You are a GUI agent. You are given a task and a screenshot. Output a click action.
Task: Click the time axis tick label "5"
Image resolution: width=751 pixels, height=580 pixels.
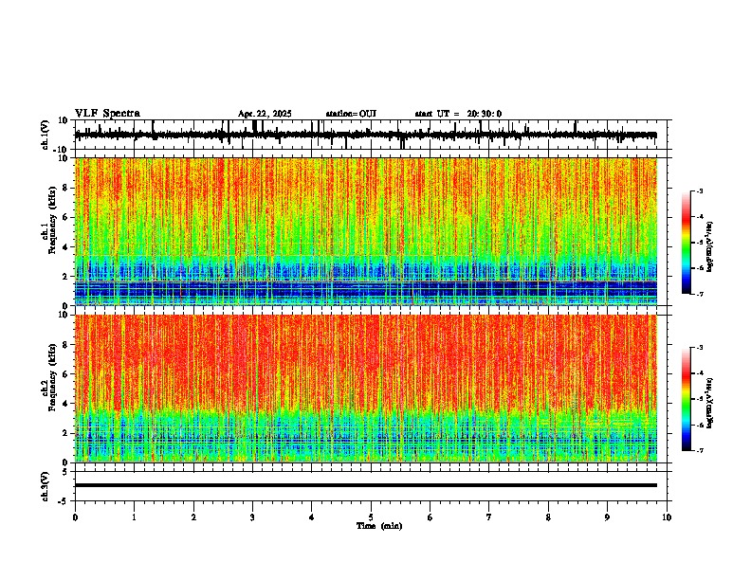371,517
